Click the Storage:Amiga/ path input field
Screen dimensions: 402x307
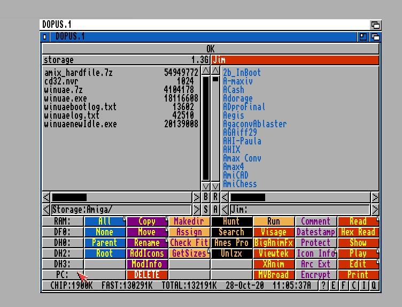coord(121,210)
